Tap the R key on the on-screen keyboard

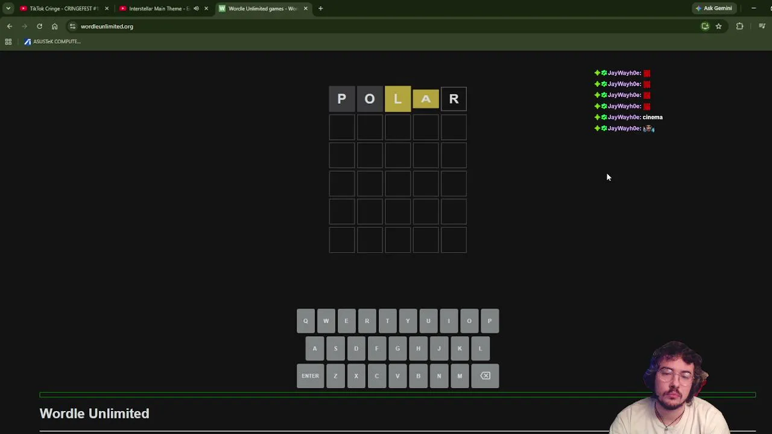point(367,321)
